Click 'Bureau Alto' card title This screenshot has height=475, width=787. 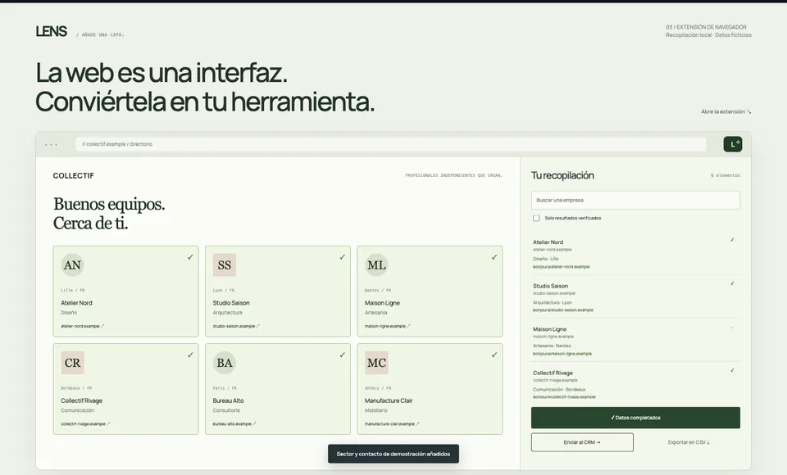(229, 400)
